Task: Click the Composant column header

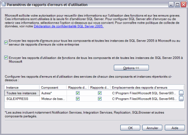Action: coord(53,87)
